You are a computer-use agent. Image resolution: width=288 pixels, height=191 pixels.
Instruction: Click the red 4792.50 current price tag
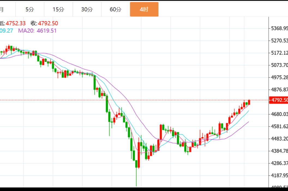tap(278, 100)
